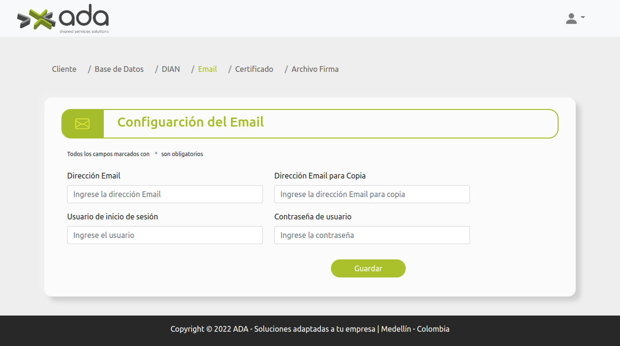Open the Archivo Firma step
Image resolution: width=620 pixels, height=346 pixels.
(x=315, y=69)
